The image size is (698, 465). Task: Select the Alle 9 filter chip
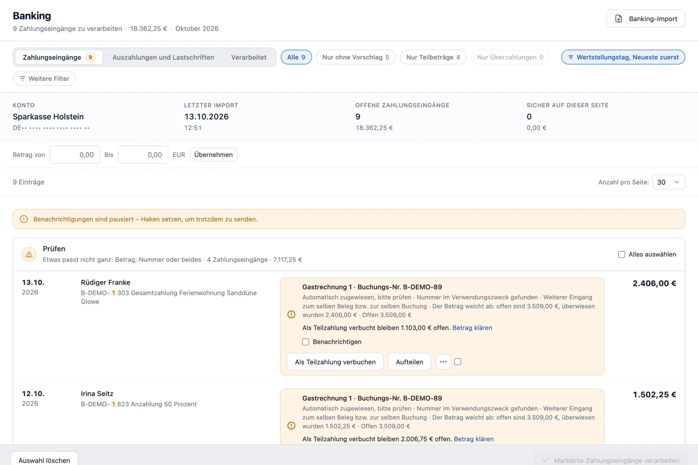pos(296,57)
